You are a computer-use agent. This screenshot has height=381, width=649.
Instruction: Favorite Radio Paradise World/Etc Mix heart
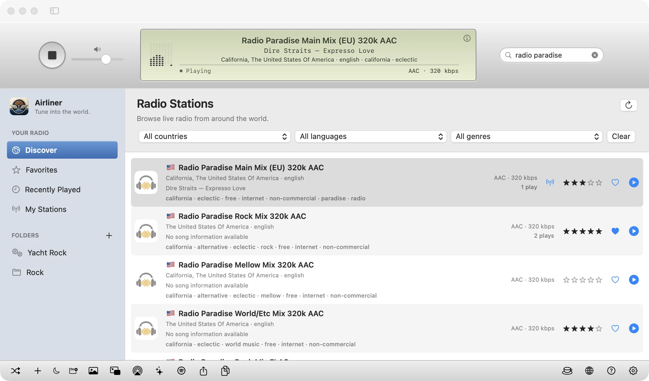pos(615,328)
